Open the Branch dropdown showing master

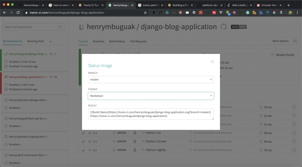(151, 80)
